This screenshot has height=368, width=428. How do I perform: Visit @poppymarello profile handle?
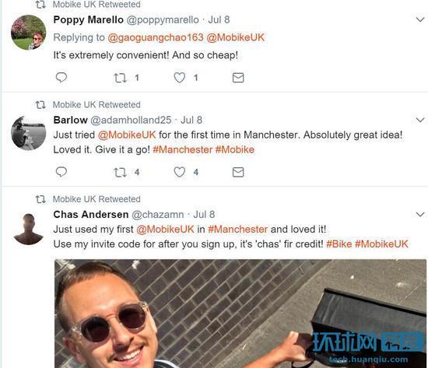(163, 20)
